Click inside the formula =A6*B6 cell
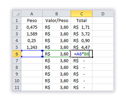Image resolution: width=126 pixels, height=101 pixels. (x=82, y=54)
